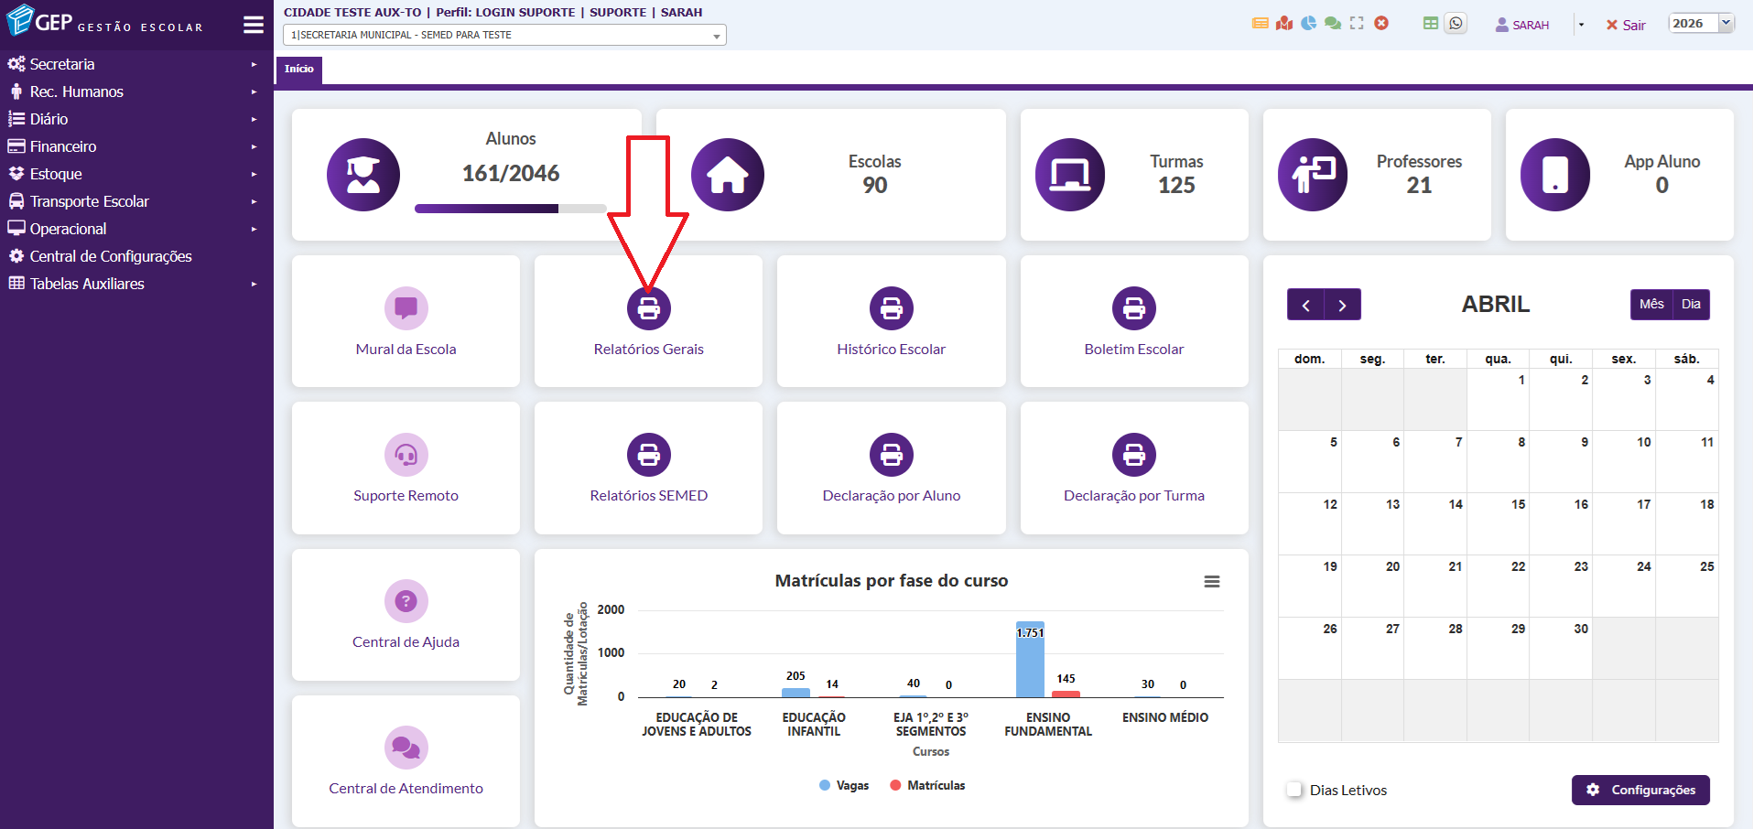Open Histórico Escolar printer icon
Image resolution: width=1753 pixels, height=829 pixels.
pyautogui.click(x=891, y=308)
